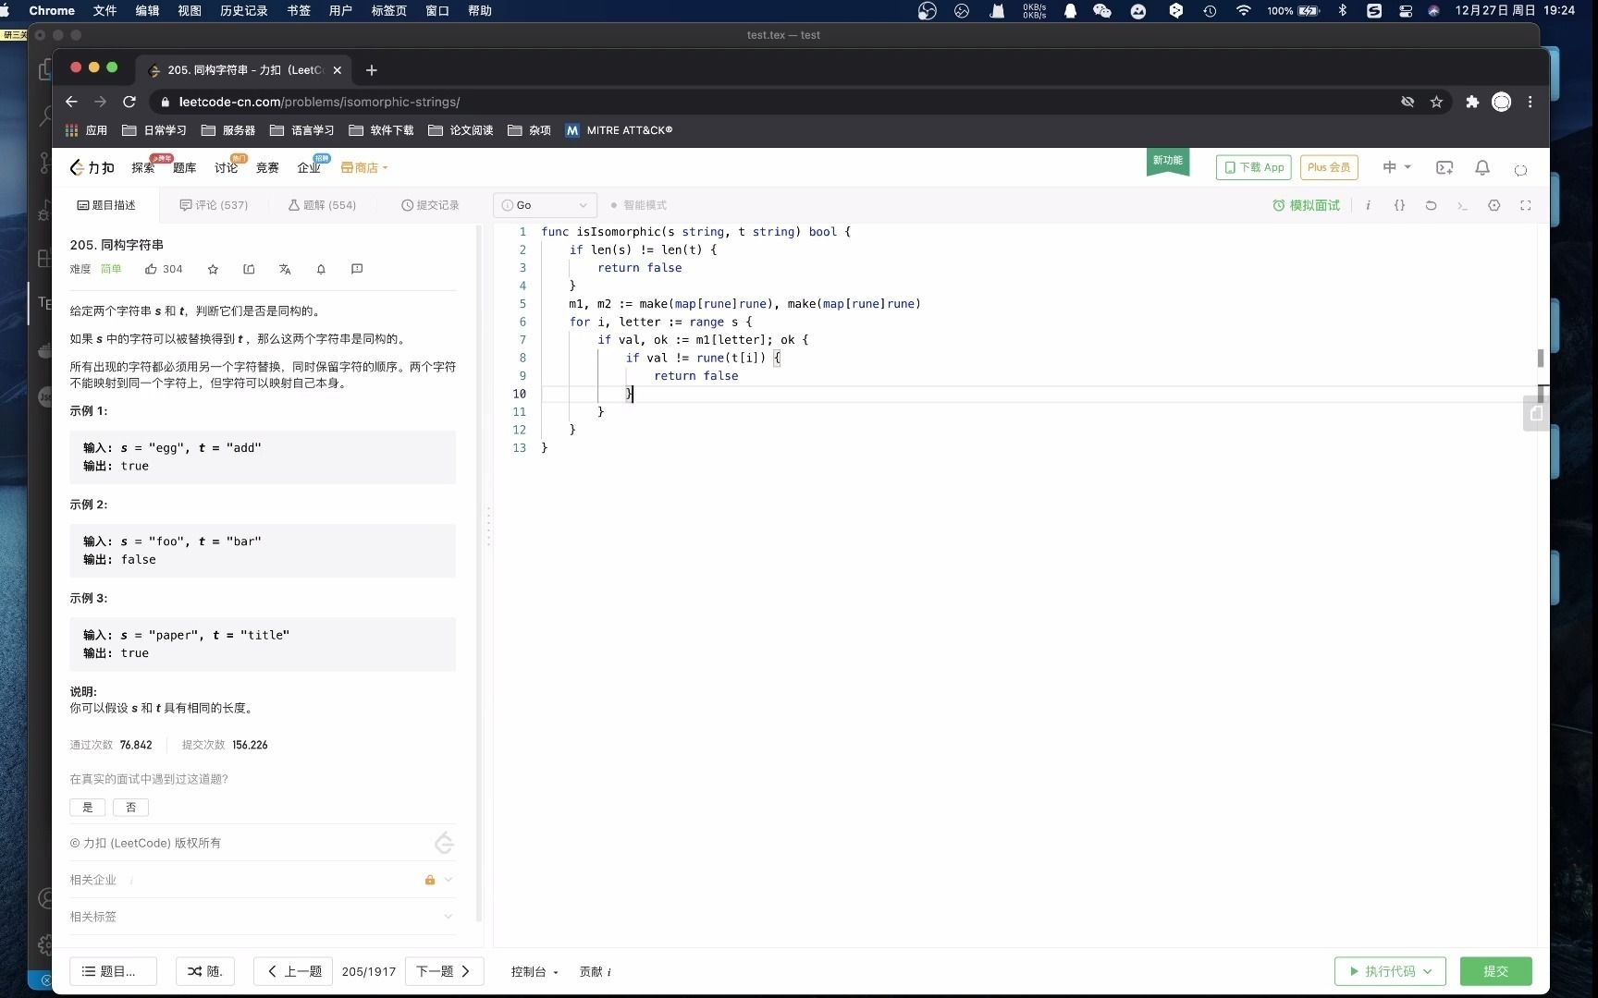
Task: Open 商店 dropdown menu
Action: 364,167
